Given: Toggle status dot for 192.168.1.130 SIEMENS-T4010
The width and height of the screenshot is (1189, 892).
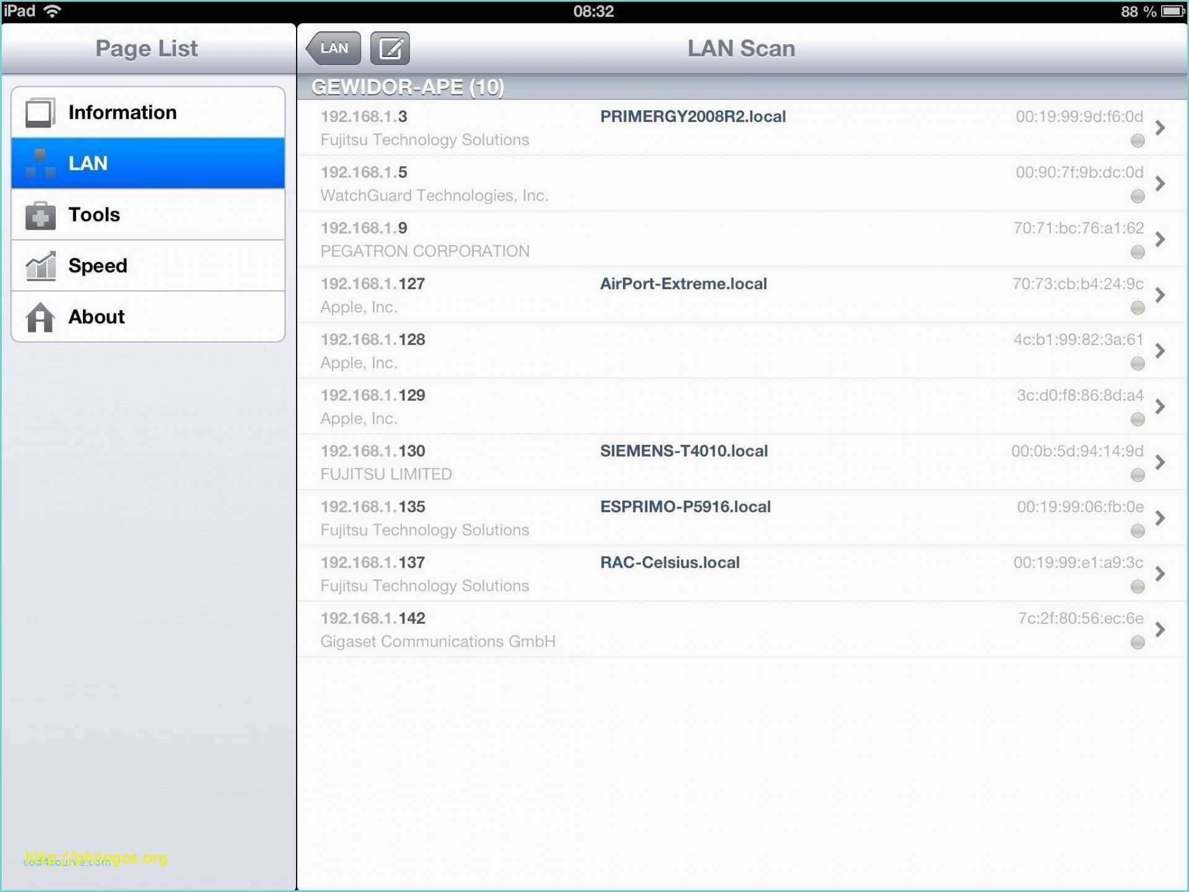Looking at the screenshot, I should pos(1138,472).
